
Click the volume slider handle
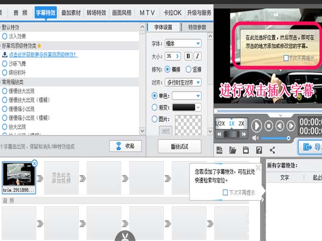click(x=288, y=138)
